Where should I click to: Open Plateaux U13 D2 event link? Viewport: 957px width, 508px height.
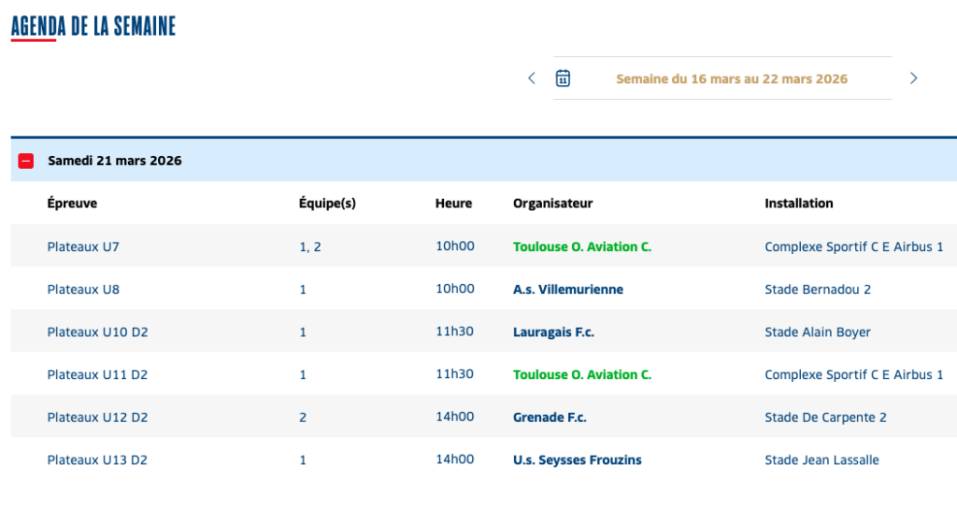tap(97, 459)
